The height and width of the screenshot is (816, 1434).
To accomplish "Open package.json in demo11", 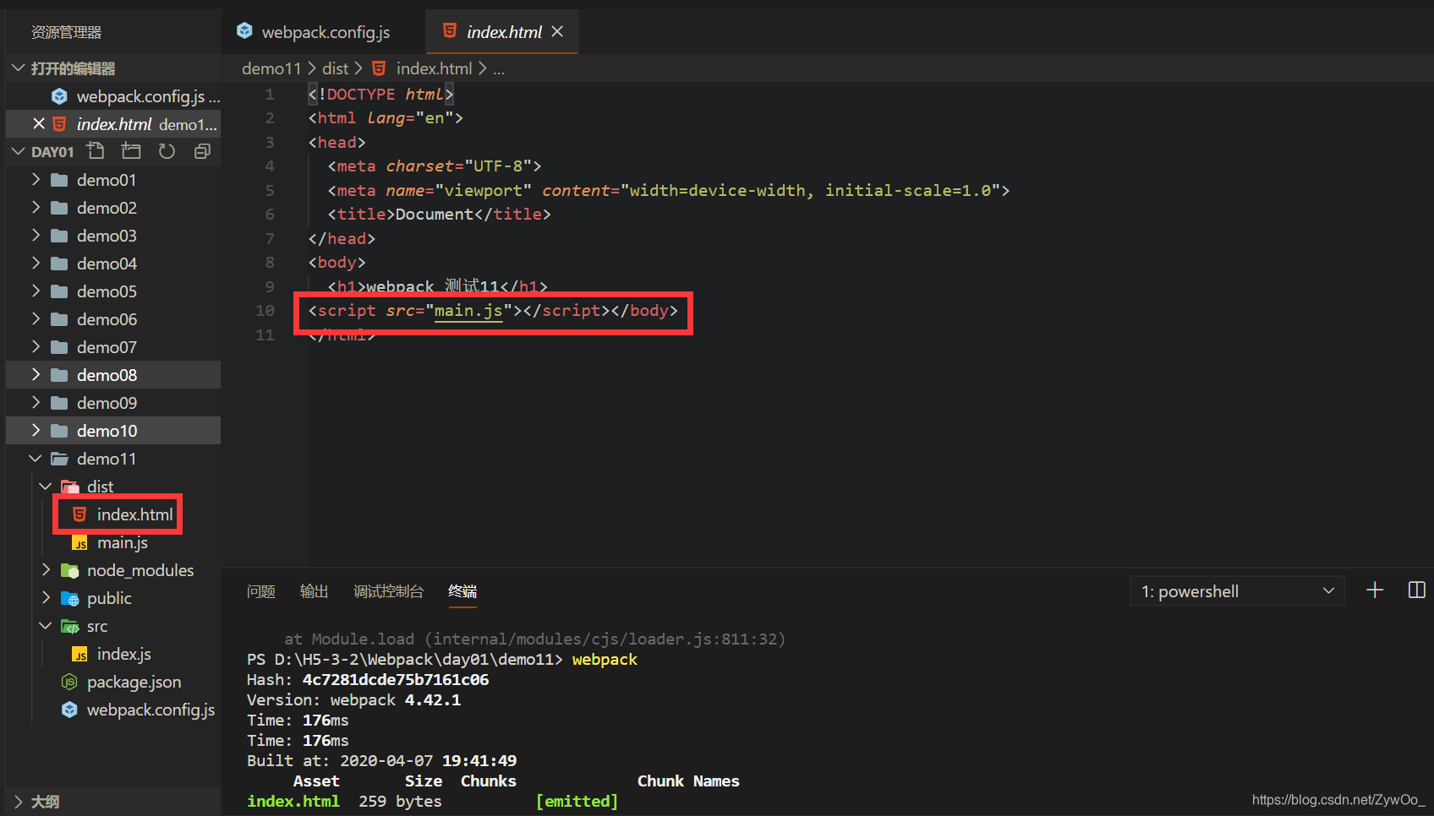I will click(113, 682).
